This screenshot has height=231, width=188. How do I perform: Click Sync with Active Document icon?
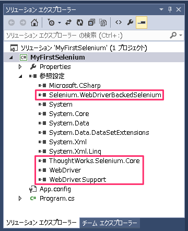[68, 22]
